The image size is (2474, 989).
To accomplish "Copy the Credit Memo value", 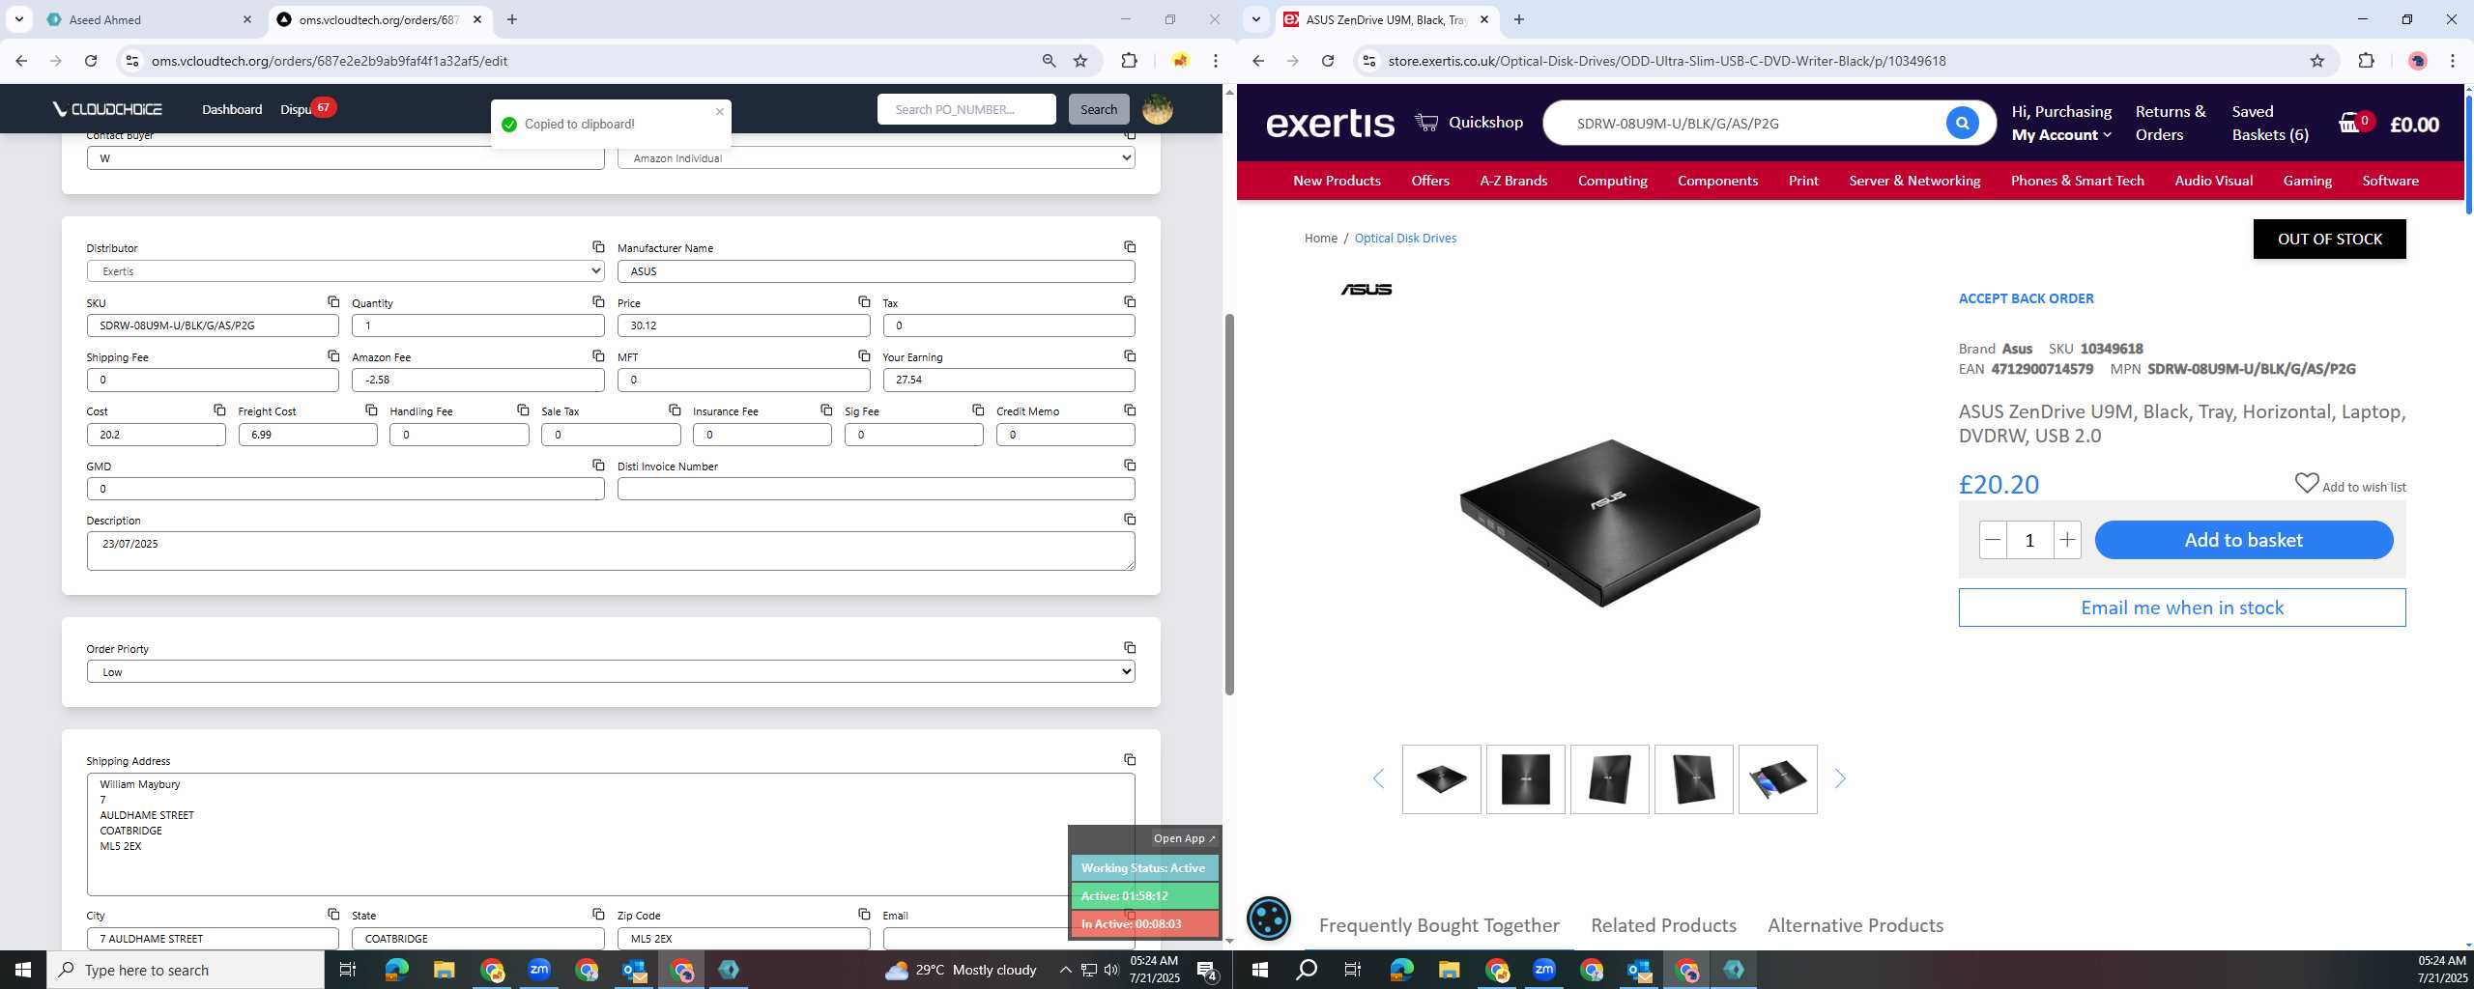I will 1130,410.
